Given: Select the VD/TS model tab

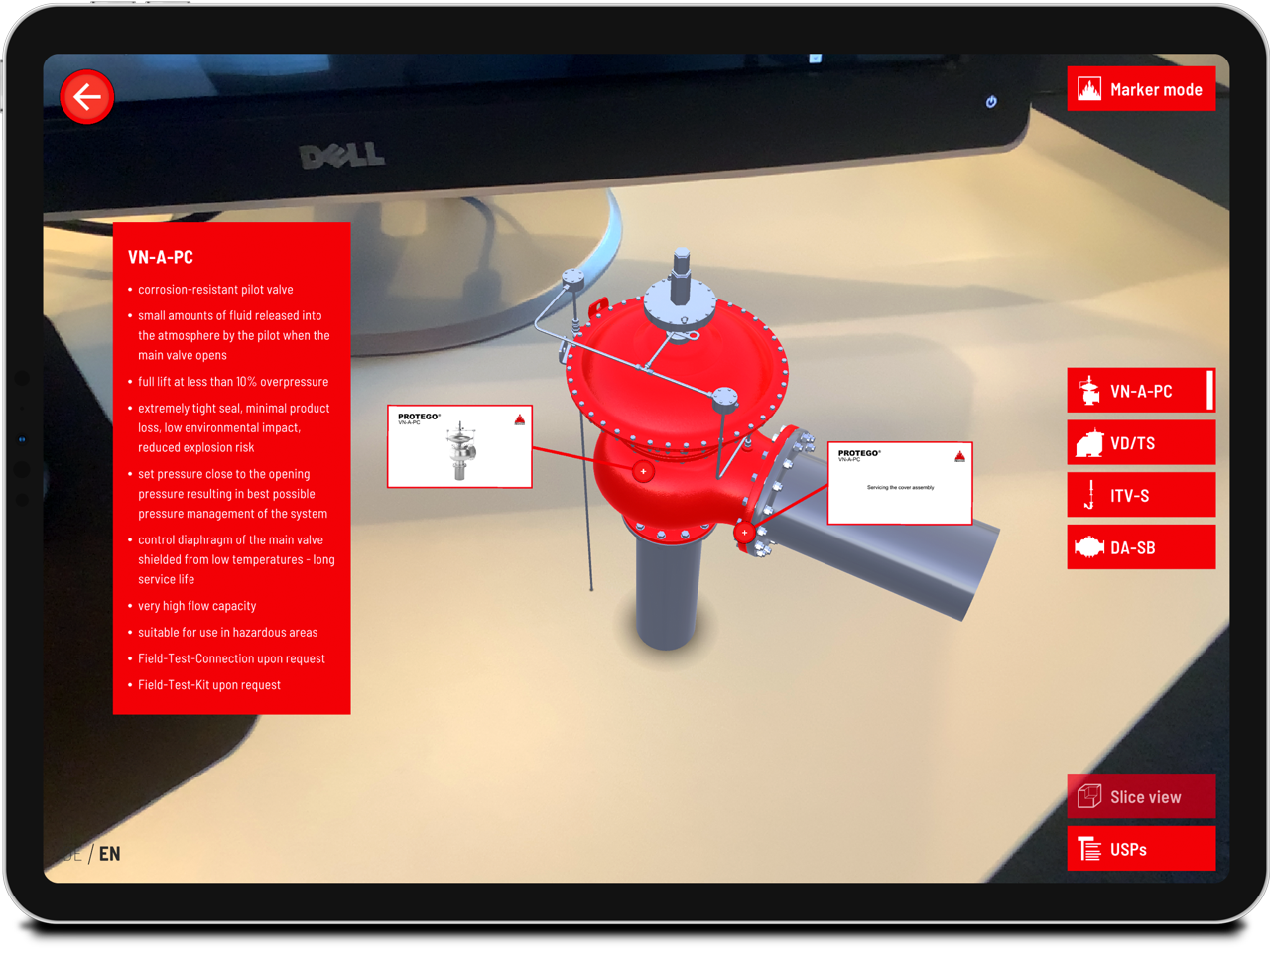Looking at the screenshot, I should pos(1145,443).
